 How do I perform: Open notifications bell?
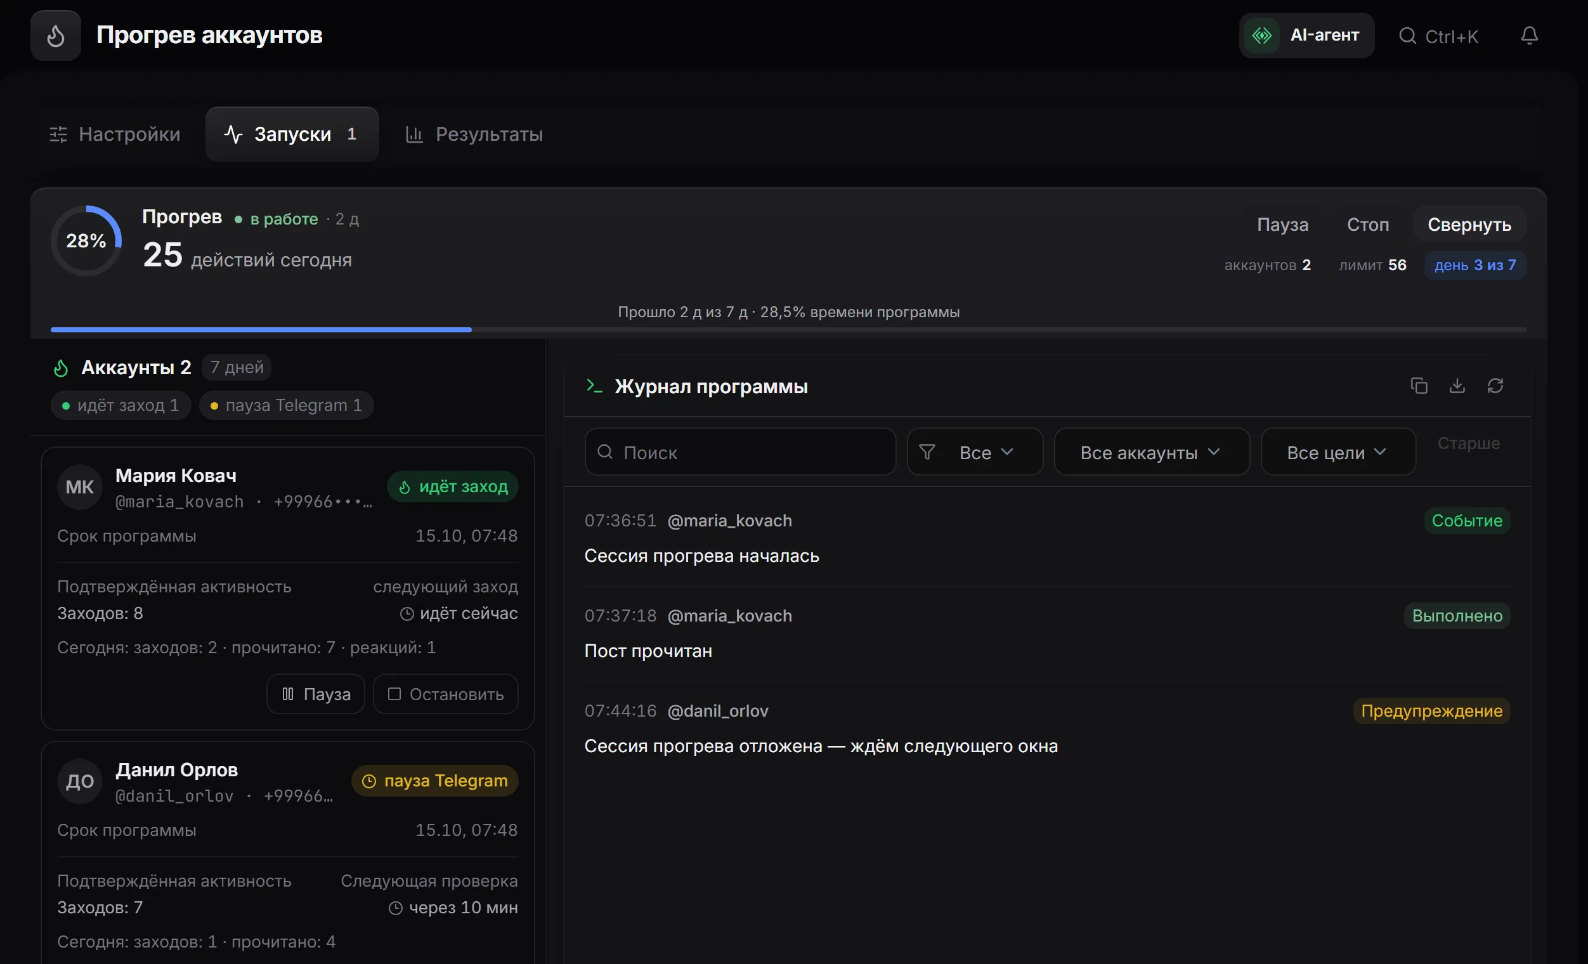pos(1530,36)
